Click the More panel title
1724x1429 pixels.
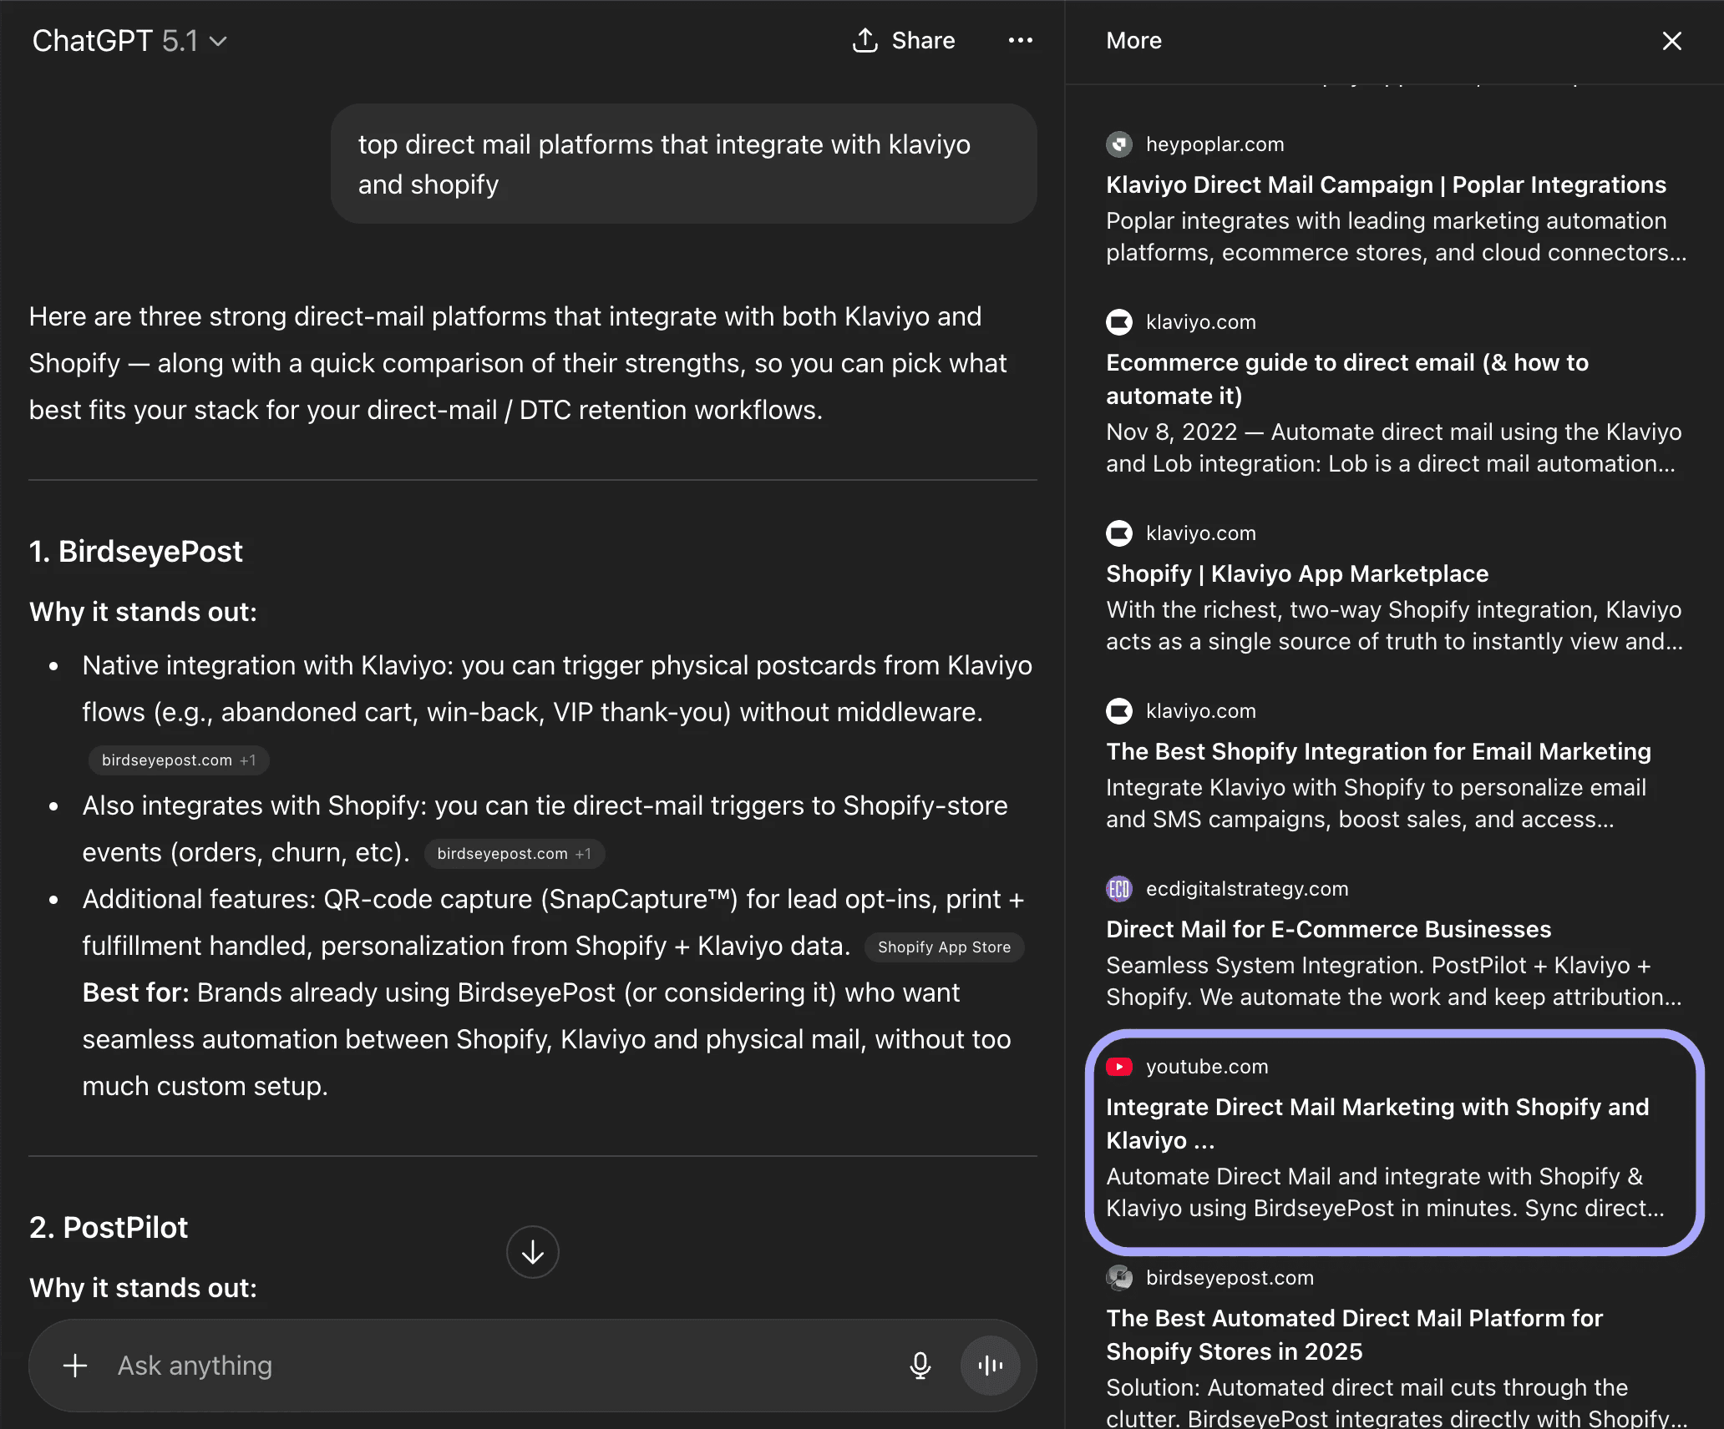click(x=1133, y=40)
